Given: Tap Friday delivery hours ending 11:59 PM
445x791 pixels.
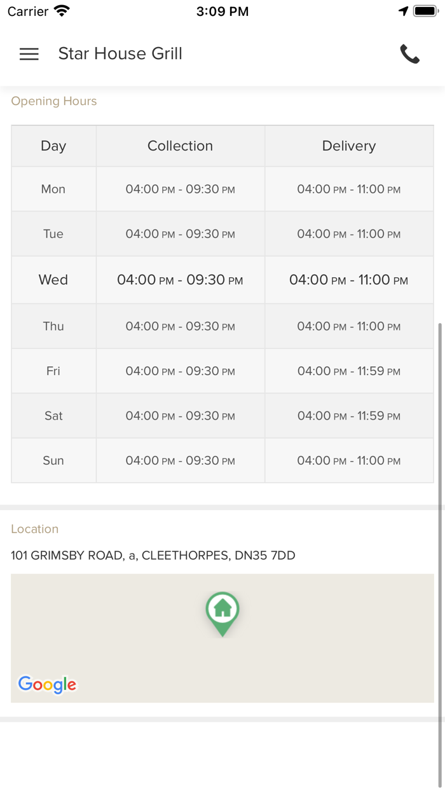Looking at the screenshot, I should tap(349, 371).
